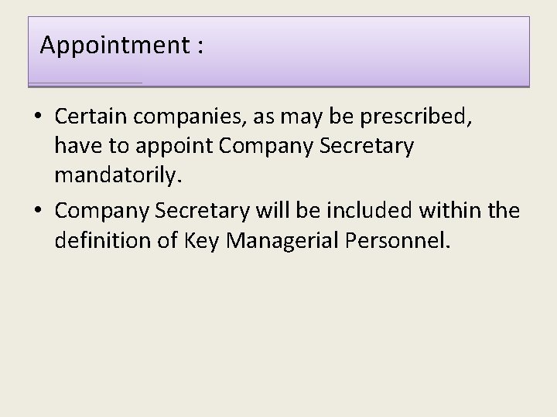Click the word "have" starting second line
557x417 pixels.
coord(78,146)
